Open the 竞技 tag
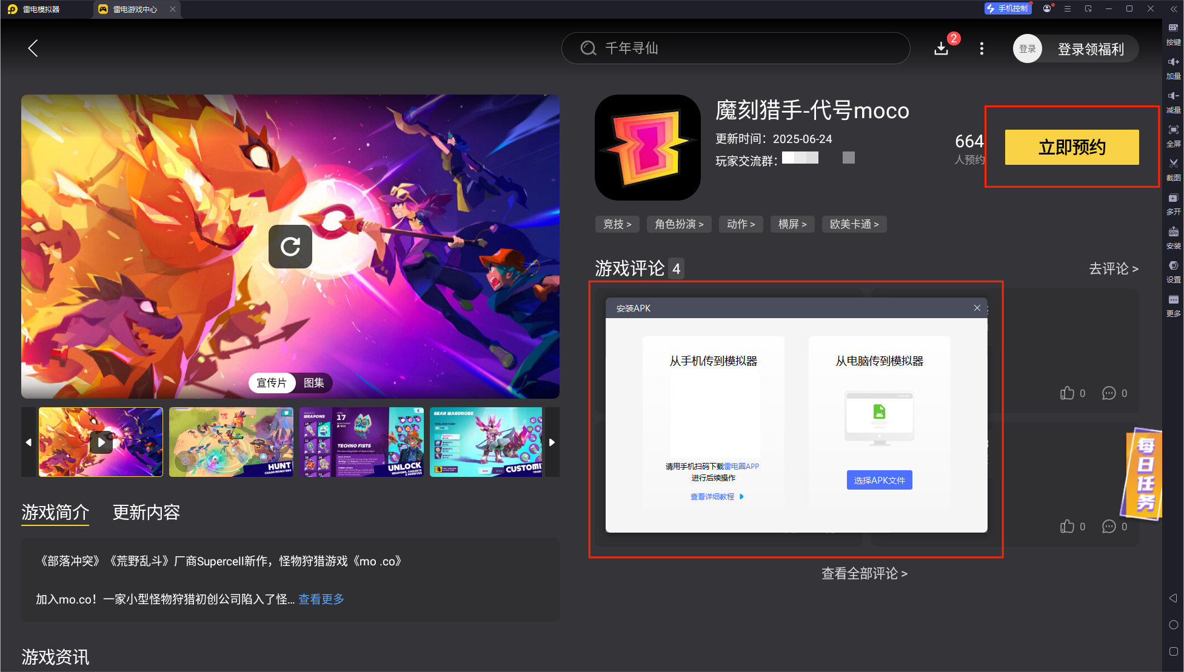1184x672 pixels. pos(617,224)
